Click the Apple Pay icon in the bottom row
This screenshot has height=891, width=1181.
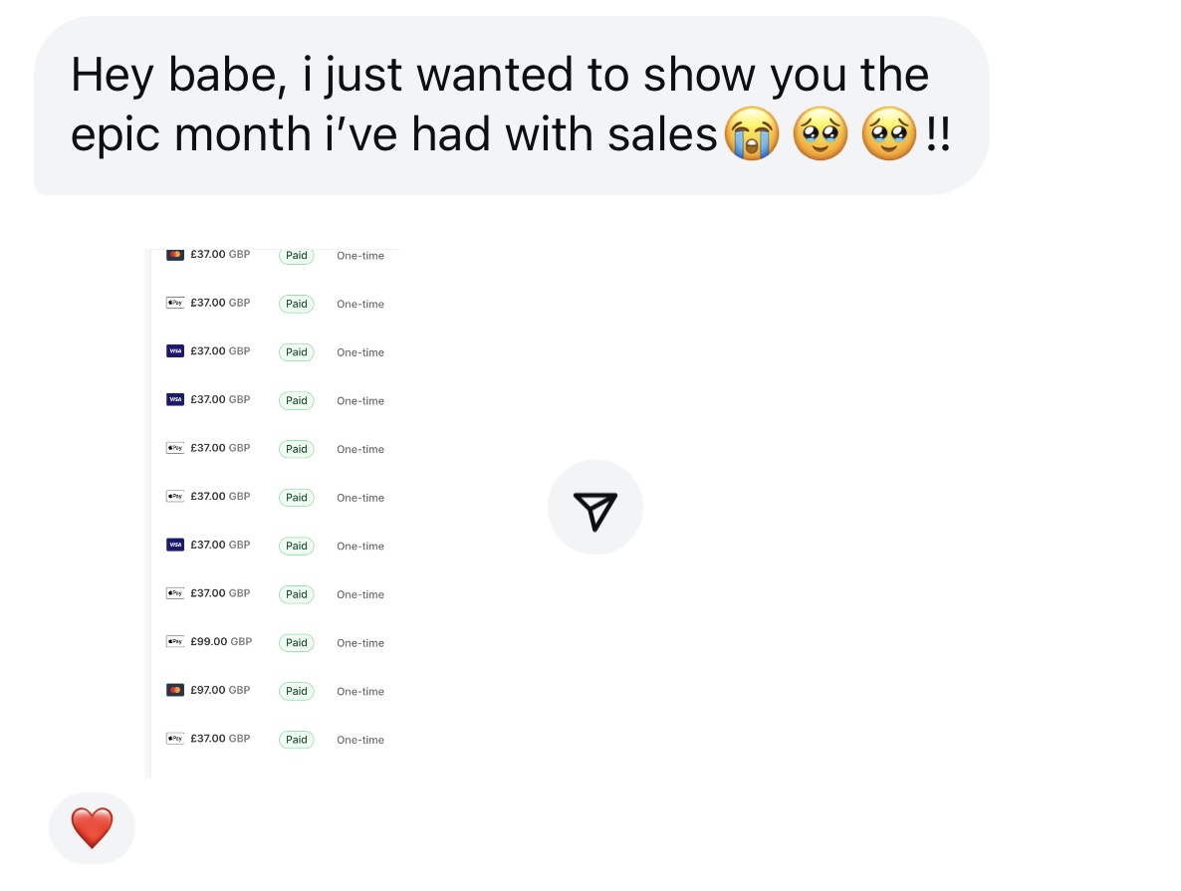[x=174, y=738]
